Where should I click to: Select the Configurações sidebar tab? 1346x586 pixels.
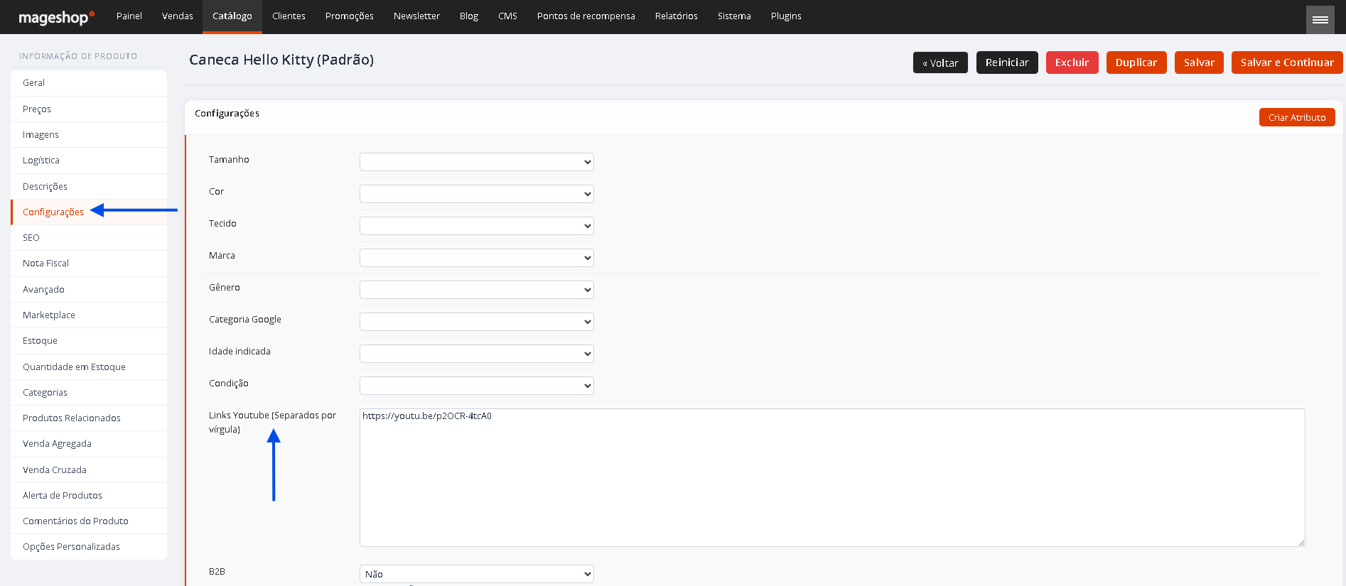pyautogui.click(x=89, y=212)
